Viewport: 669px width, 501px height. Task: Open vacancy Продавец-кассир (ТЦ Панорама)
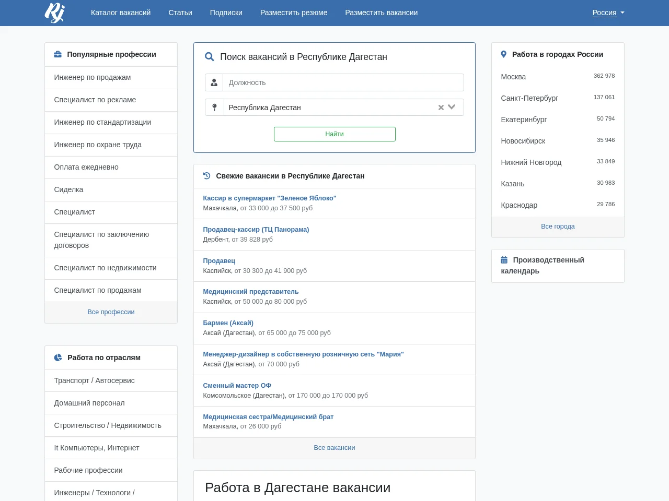click(x=256, y=230)
